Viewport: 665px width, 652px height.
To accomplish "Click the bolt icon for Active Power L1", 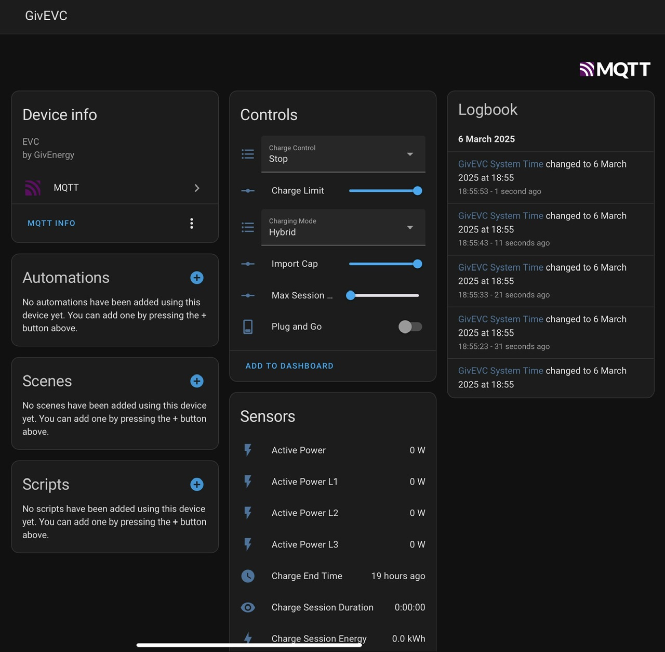I will [x=248, y=481].
